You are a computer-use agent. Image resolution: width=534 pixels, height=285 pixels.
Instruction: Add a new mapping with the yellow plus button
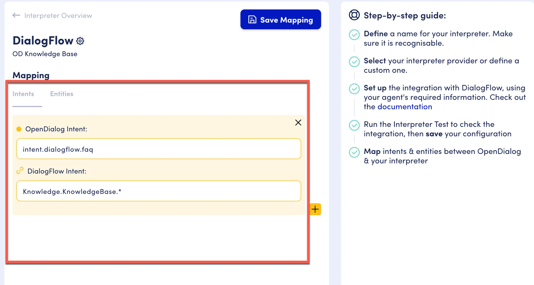coord(315,209)
